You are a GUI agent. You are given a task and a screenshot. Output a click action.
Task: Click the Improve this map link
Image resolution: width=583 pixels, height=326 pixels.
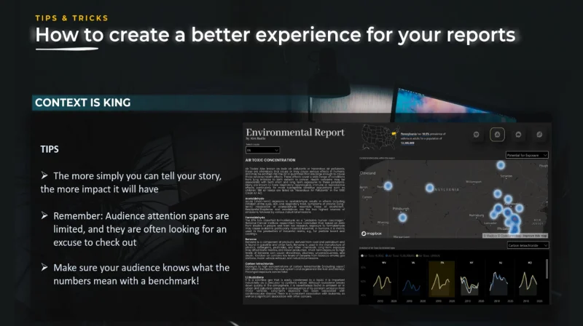[x=534, y=236]
